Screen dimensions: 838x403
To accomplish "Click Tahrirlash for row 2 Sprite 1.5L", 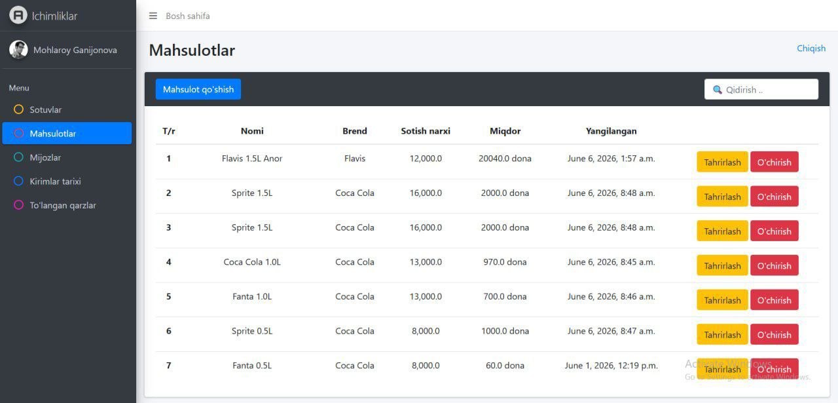I will [722, 197].
